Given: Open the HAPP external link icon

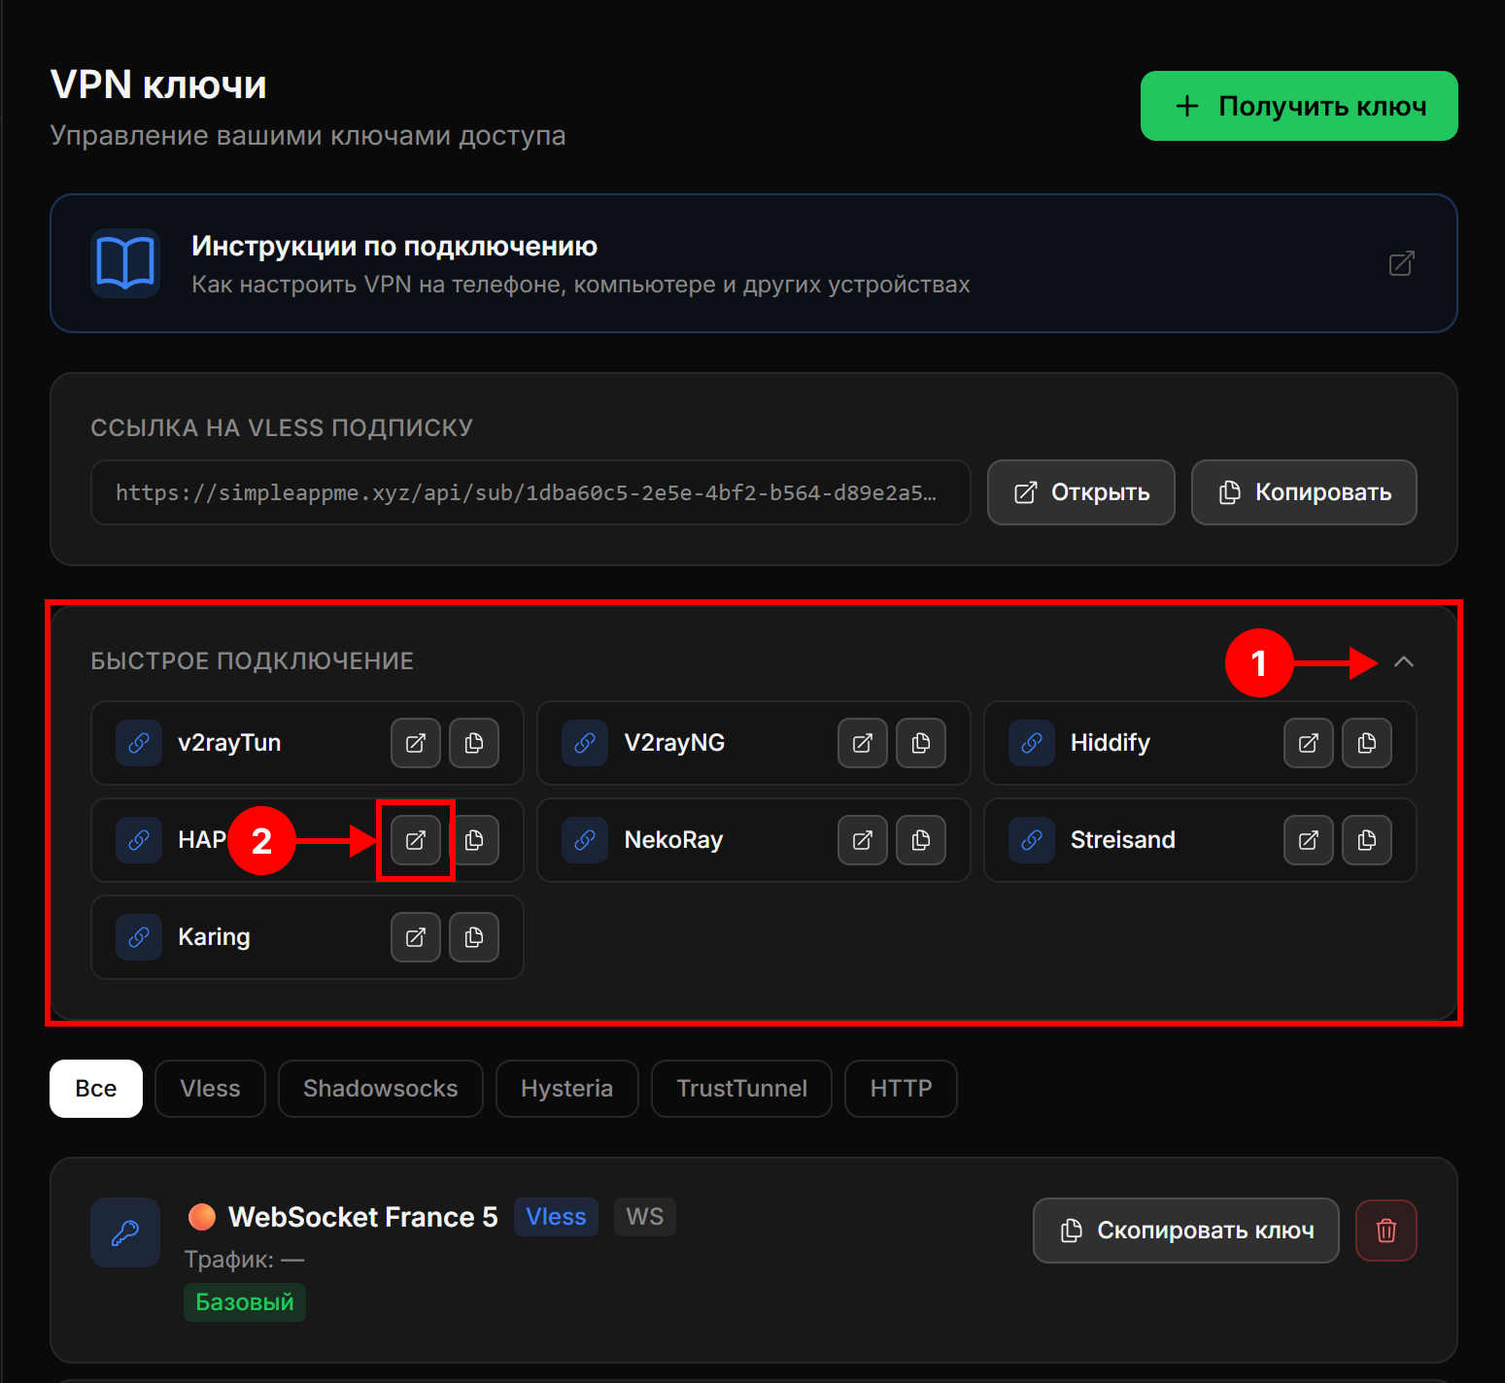Looking at the screenshot, I should [x=416, y=840].
